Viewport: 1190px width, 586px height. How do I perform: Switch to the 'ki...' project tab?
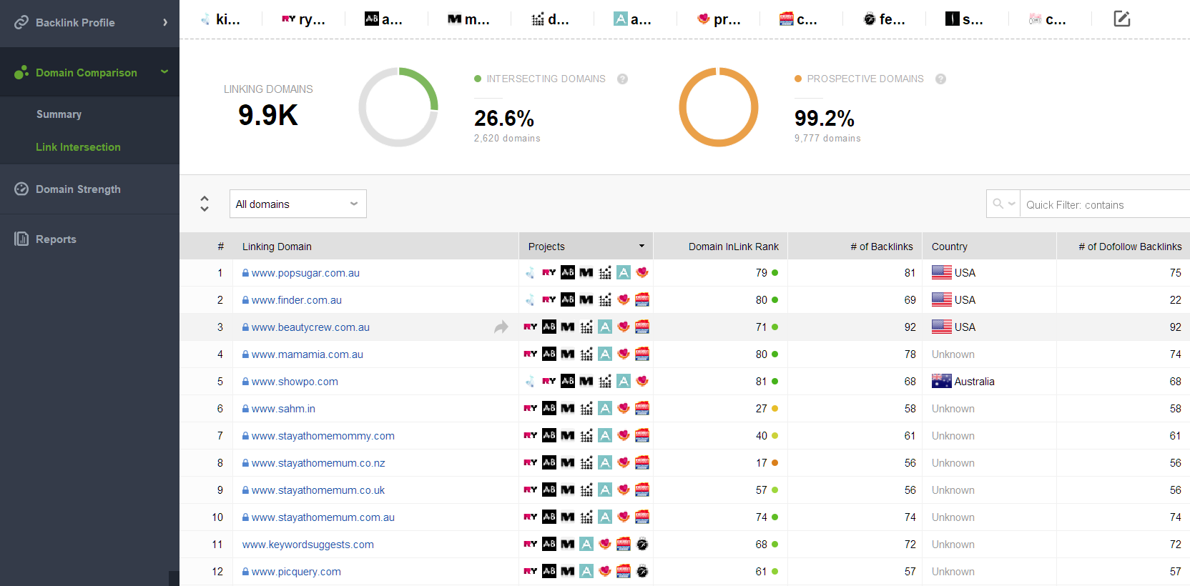[221, 19]
